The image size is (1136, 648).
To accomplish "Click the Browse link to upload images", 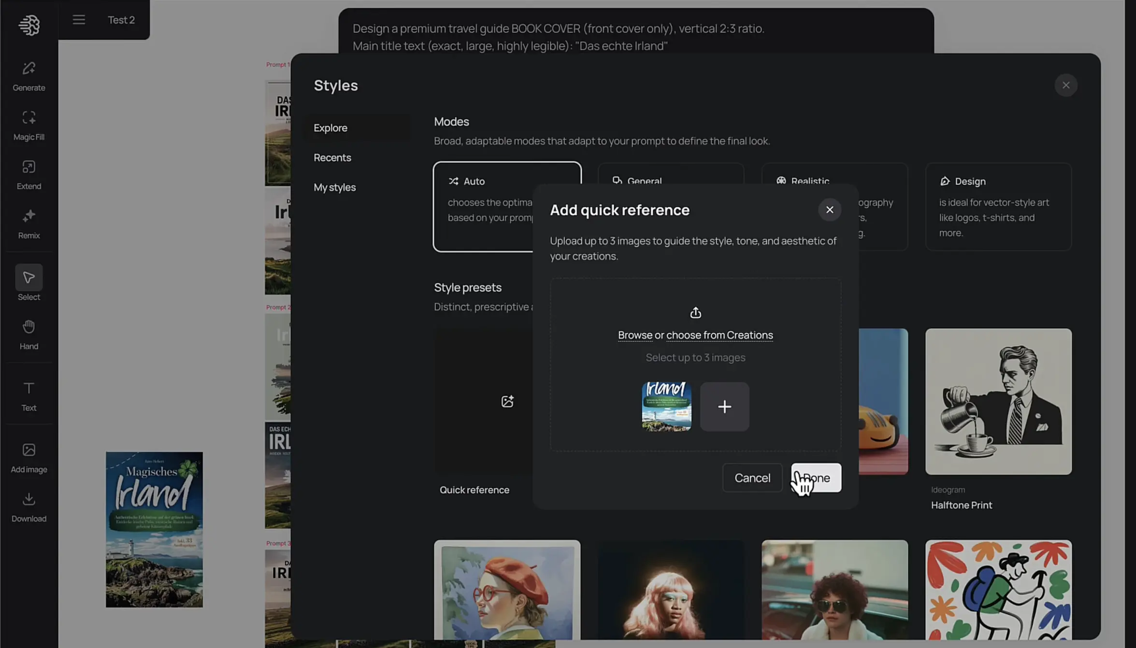I will point(635,335).
